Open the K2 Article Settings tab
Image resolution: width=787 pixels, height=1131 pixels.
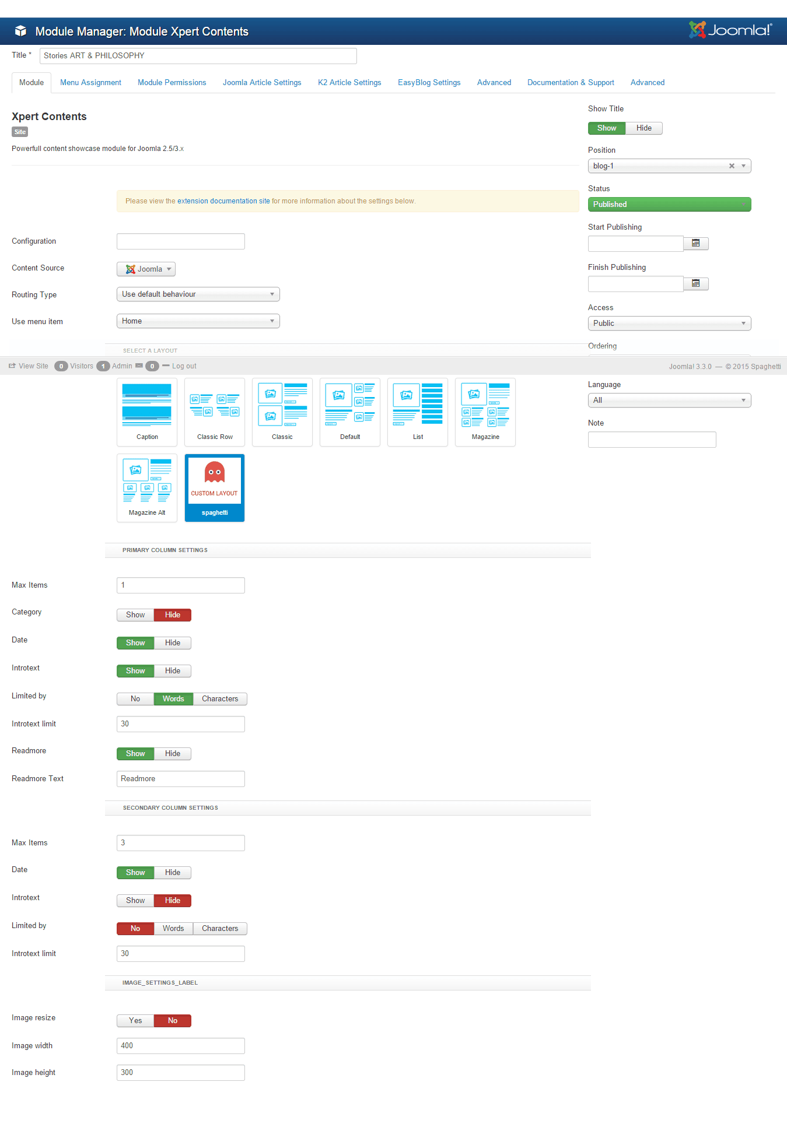(x=349, y=83)
